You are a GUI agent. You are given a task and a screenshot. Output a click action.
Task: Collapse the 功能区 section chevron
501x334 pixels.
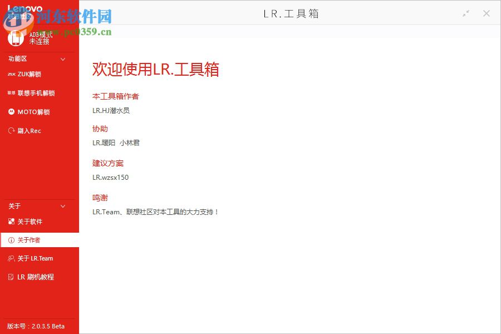[x=62, y=59]
